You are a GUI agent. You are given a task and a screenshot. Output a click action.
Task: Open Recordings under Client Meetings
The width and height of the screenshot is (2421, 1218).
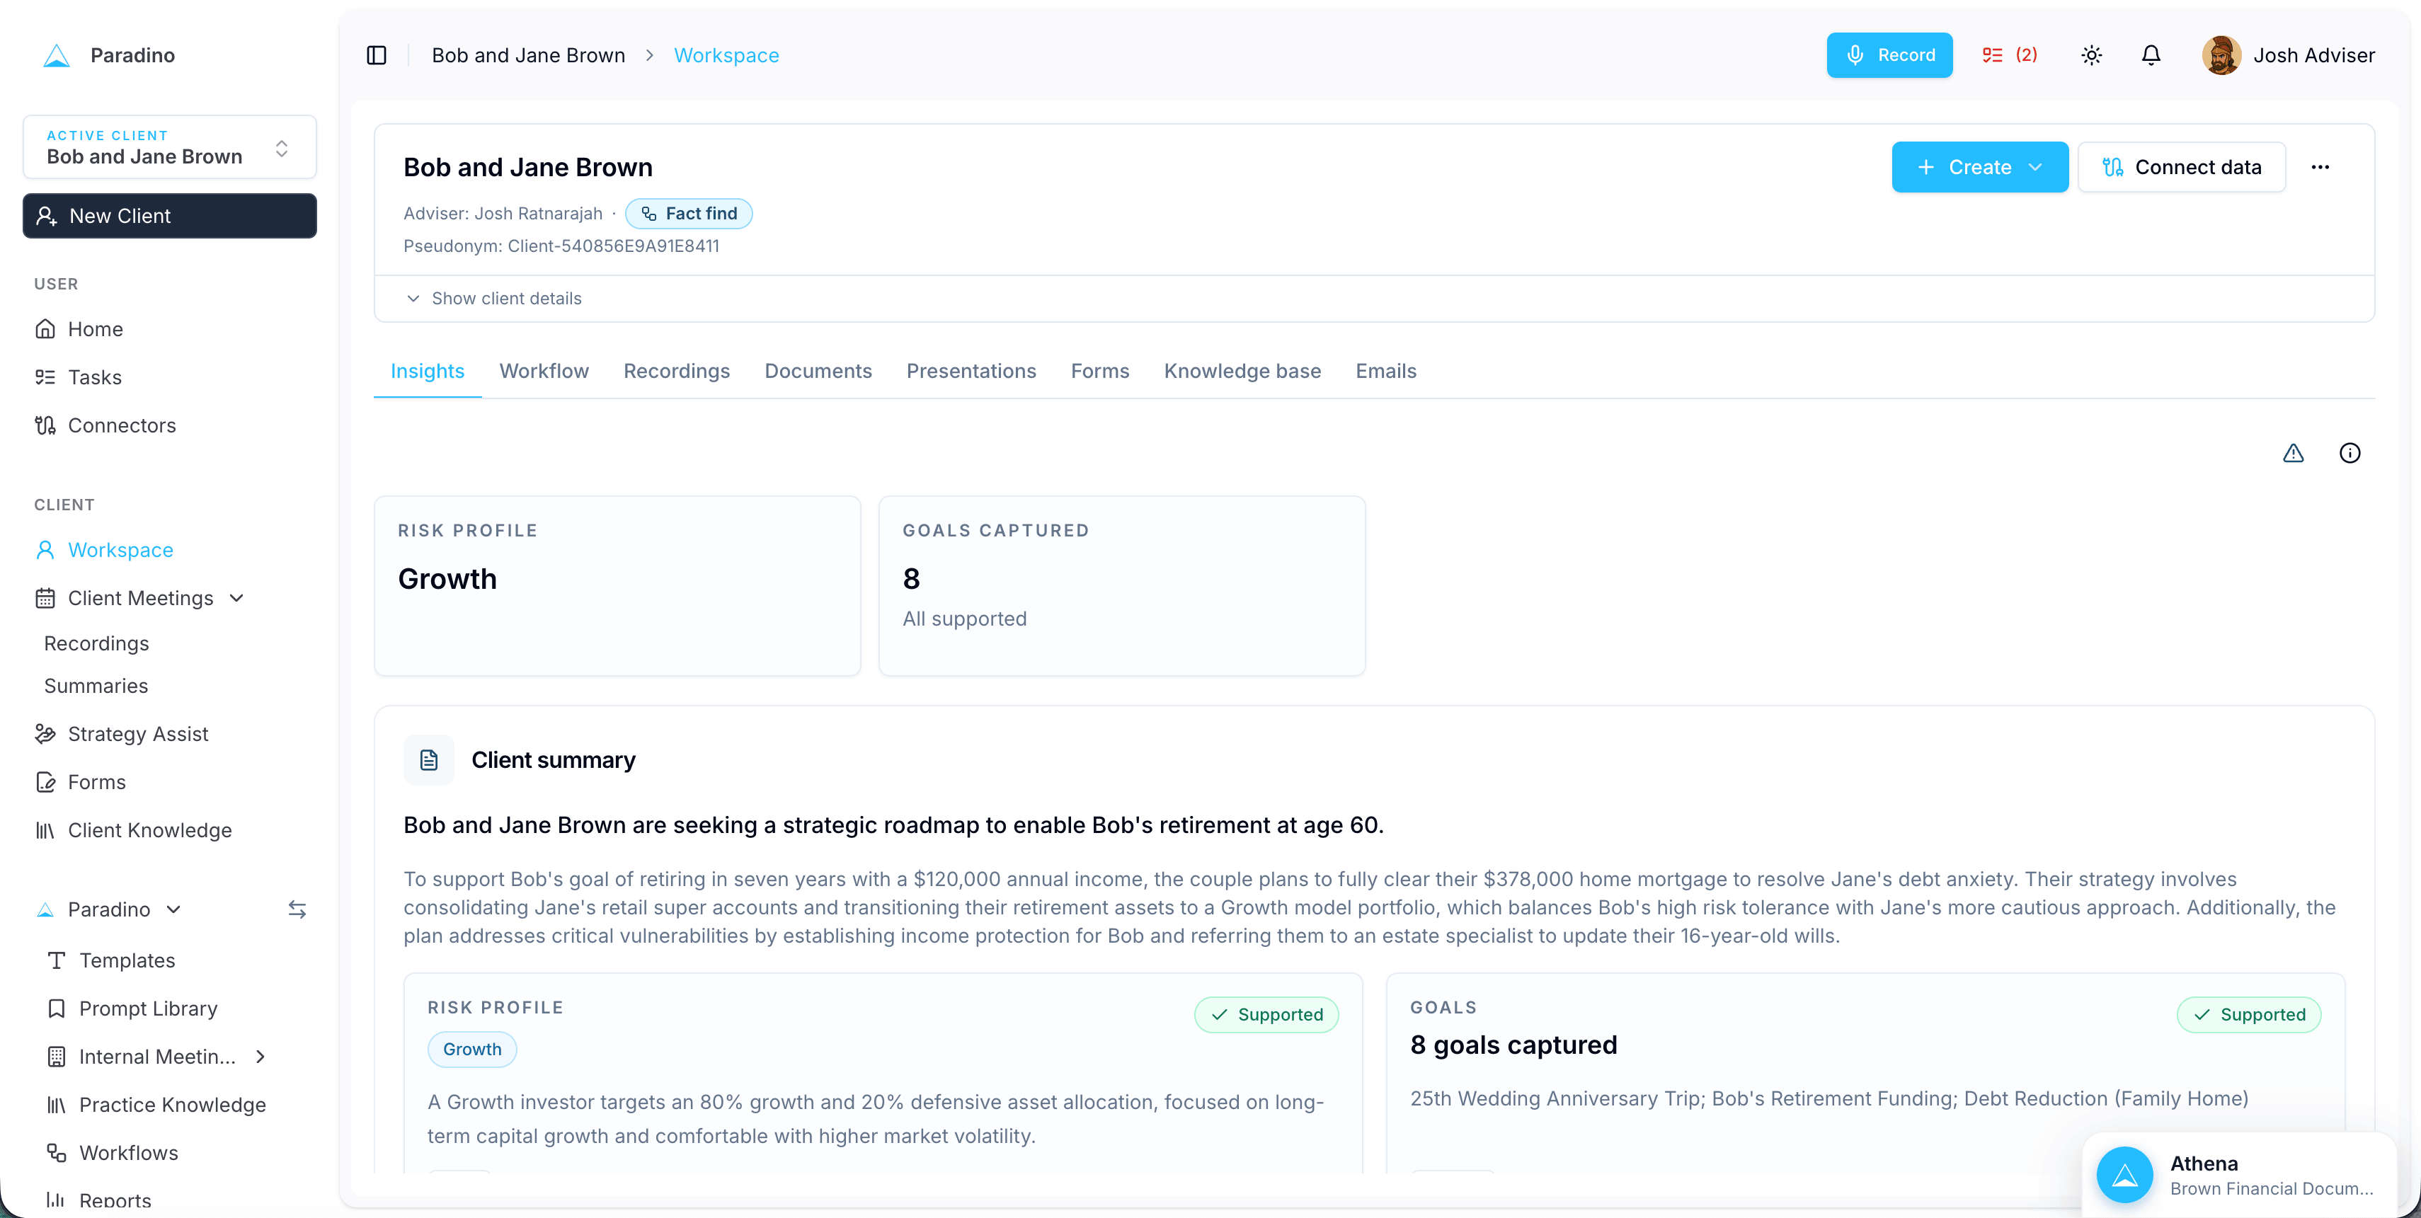point(97,644)
